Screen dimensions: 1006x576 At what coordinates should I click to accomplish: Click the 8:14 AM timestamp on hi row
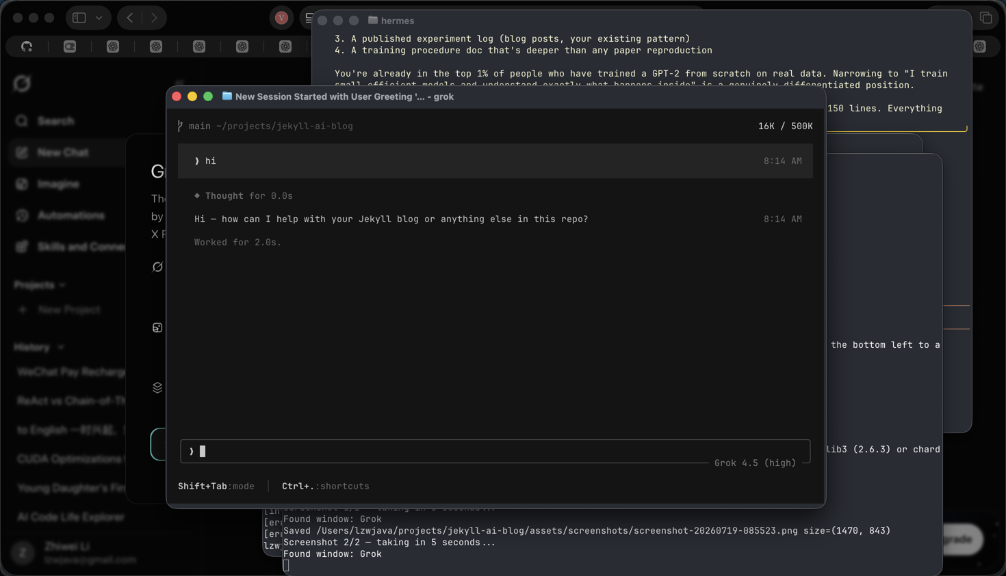coord(783,161)
